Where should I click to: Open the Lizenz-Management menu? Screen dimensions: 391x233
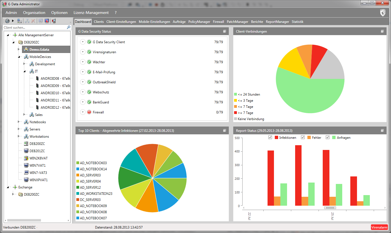91,13
